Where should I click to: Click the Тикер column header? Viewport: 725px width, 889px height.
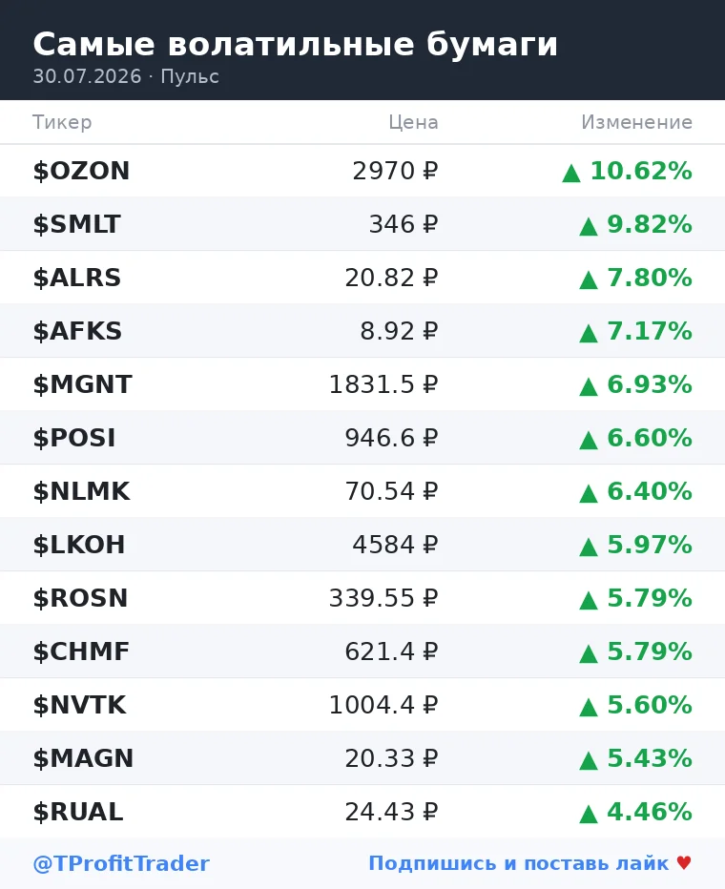[62, 122]
